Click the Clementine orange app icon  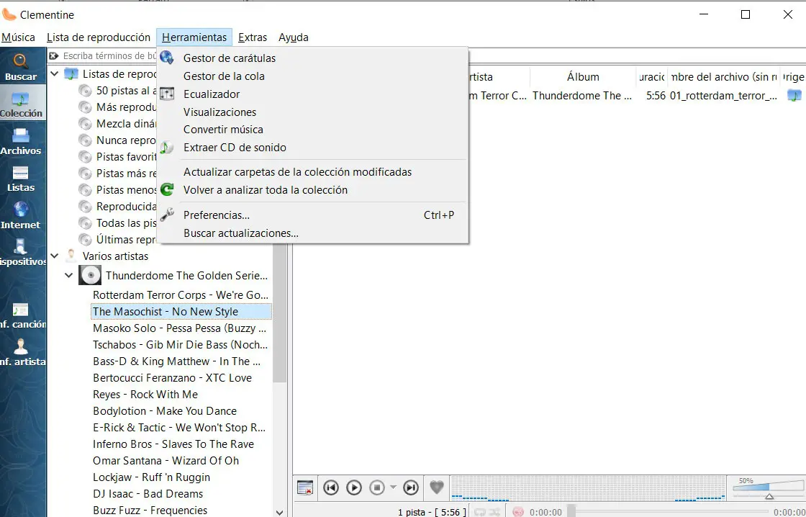coord(9,14)
